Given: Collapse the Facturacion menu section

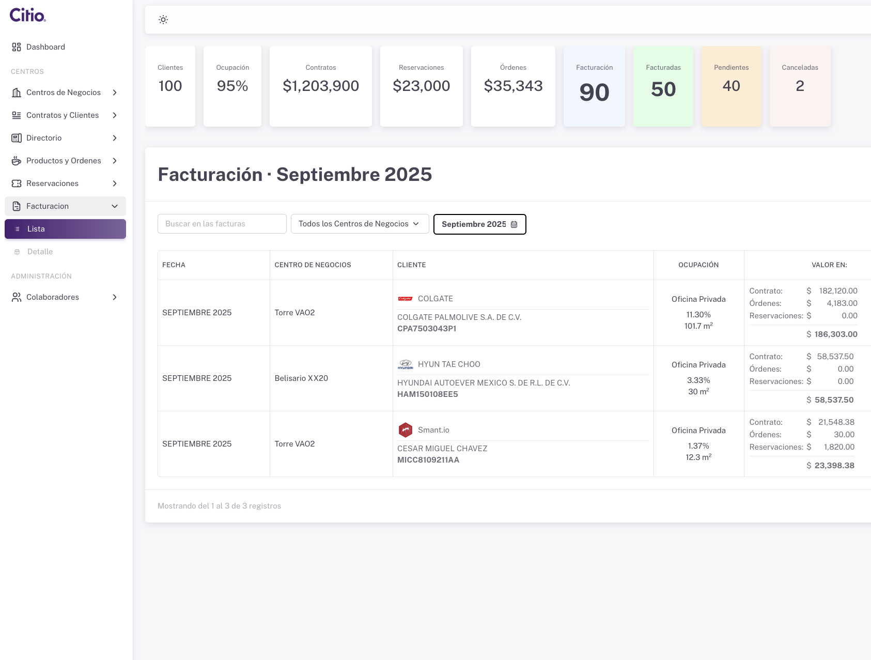Looking at the screenshot, I should pos(115,206).
